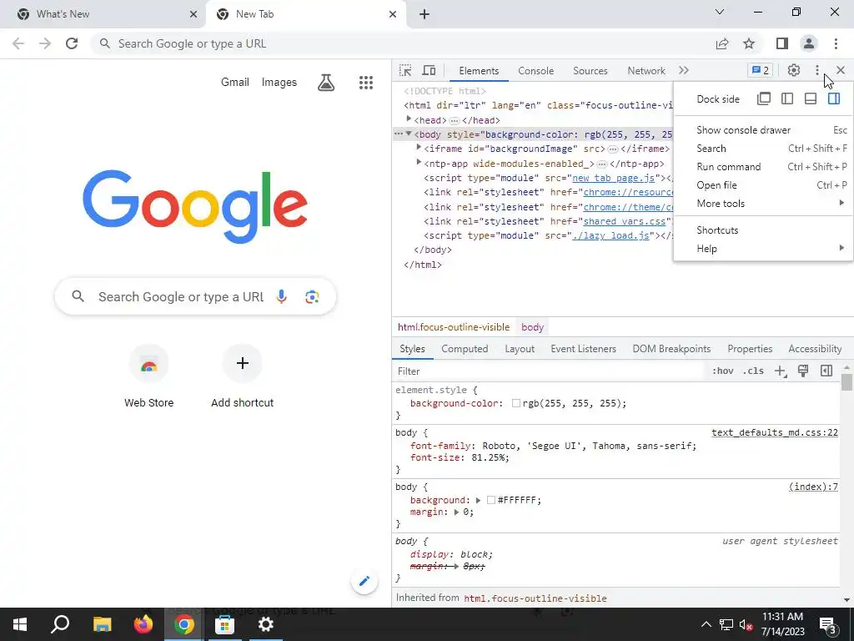Dock DevTools to the right
This screenshot has height=641, width=854.
[834, 98]
